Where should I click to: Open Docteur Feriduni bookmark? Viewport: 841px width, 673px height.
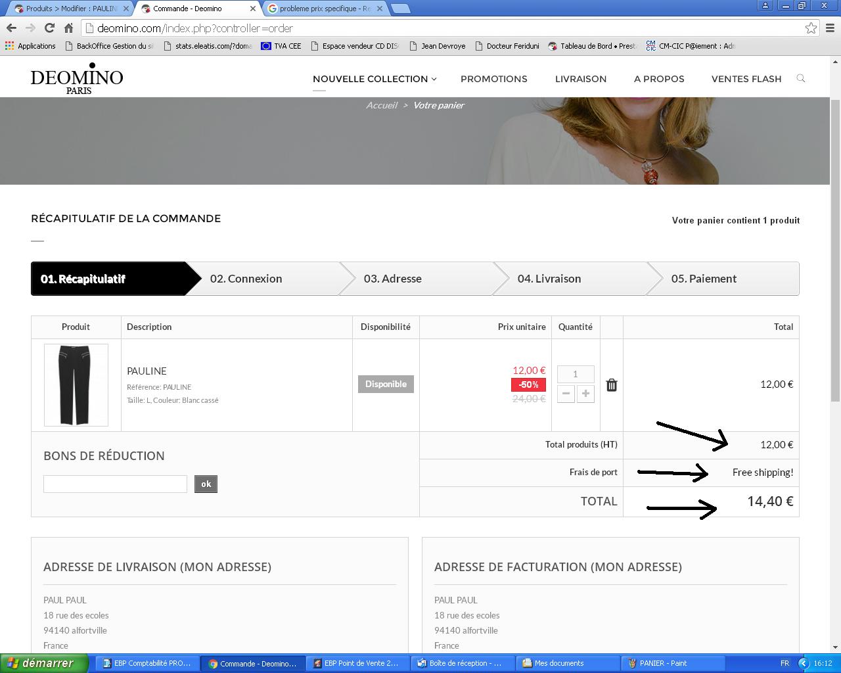507,46
